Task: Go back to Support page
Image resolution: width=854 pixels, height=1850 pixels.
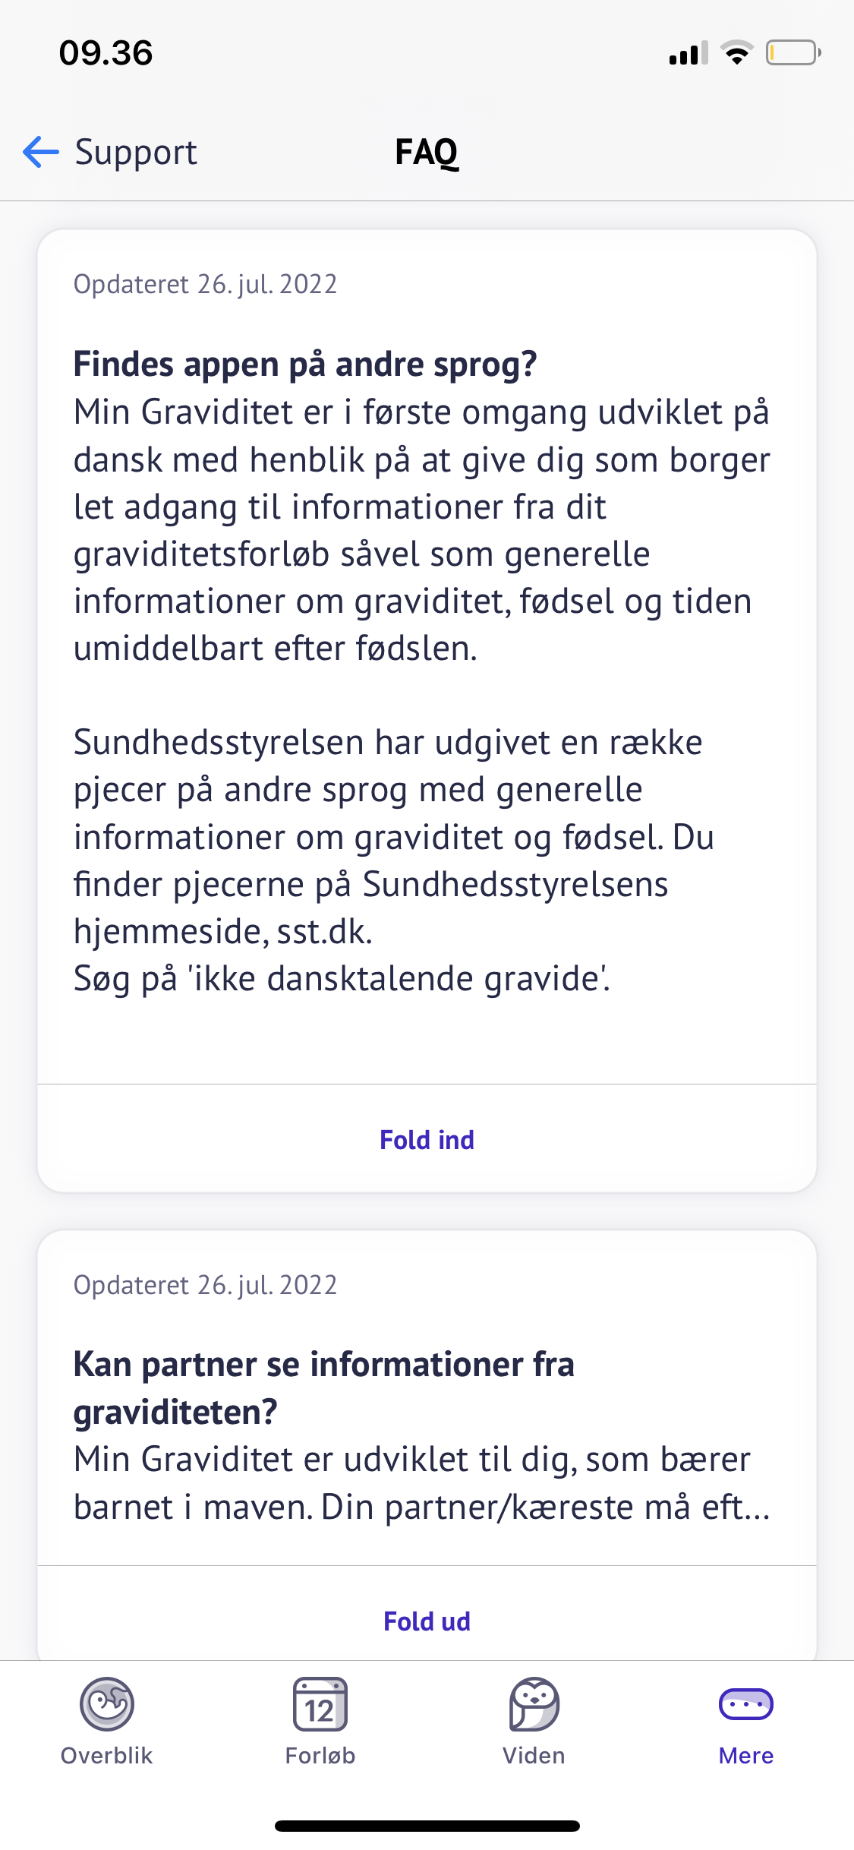Action: pyautogui.click(x=136, y=152)
